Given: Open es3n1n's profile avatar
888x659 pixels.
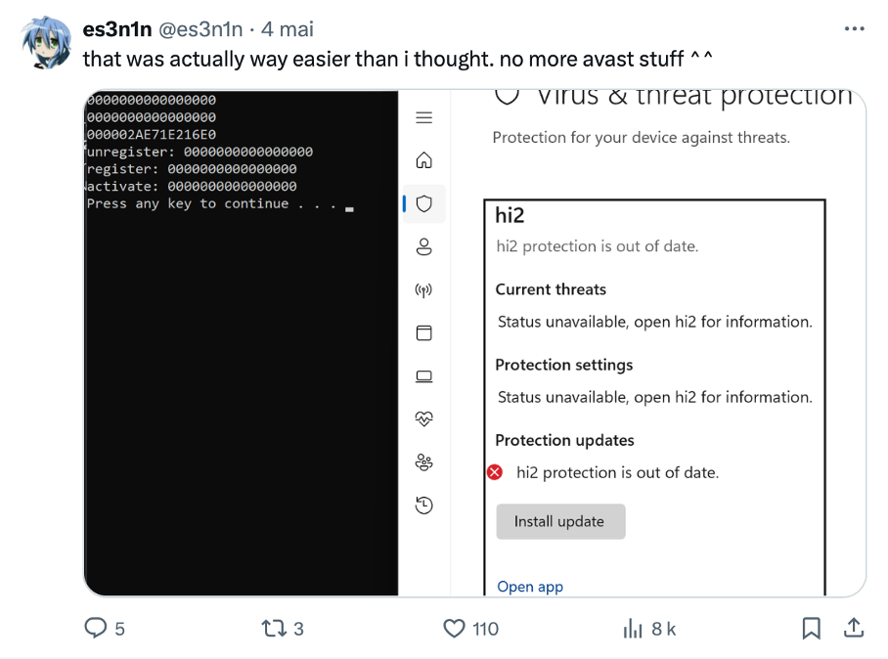Looking at the screenshot, I should point(45,43).
